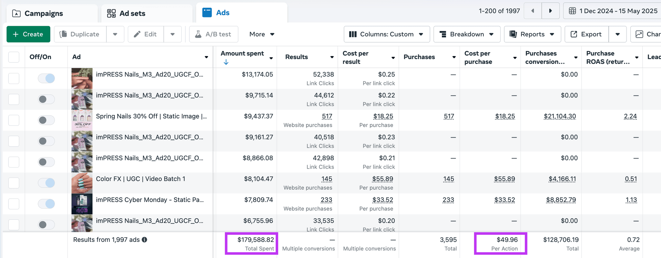Open the imPRESS Cyber Monday - Static ad name
Viewport: 661px width, 258px height.
[x=150, y=200]
